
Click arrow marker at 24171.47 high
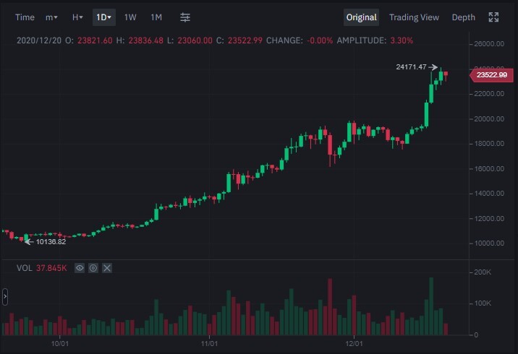[x=433, y=67]
